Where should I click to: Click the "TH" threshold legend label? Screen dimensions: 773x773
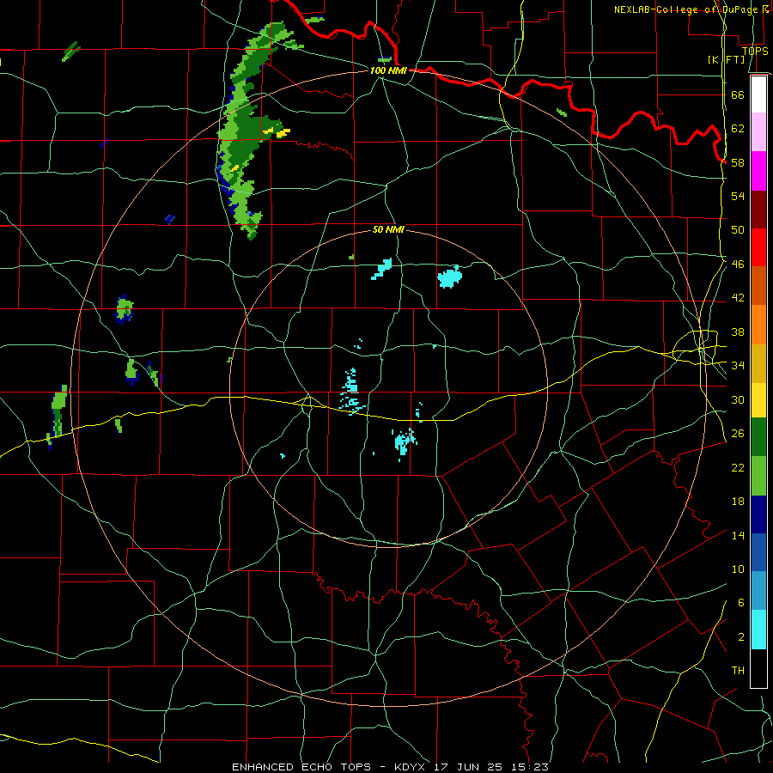coord(738,671)
